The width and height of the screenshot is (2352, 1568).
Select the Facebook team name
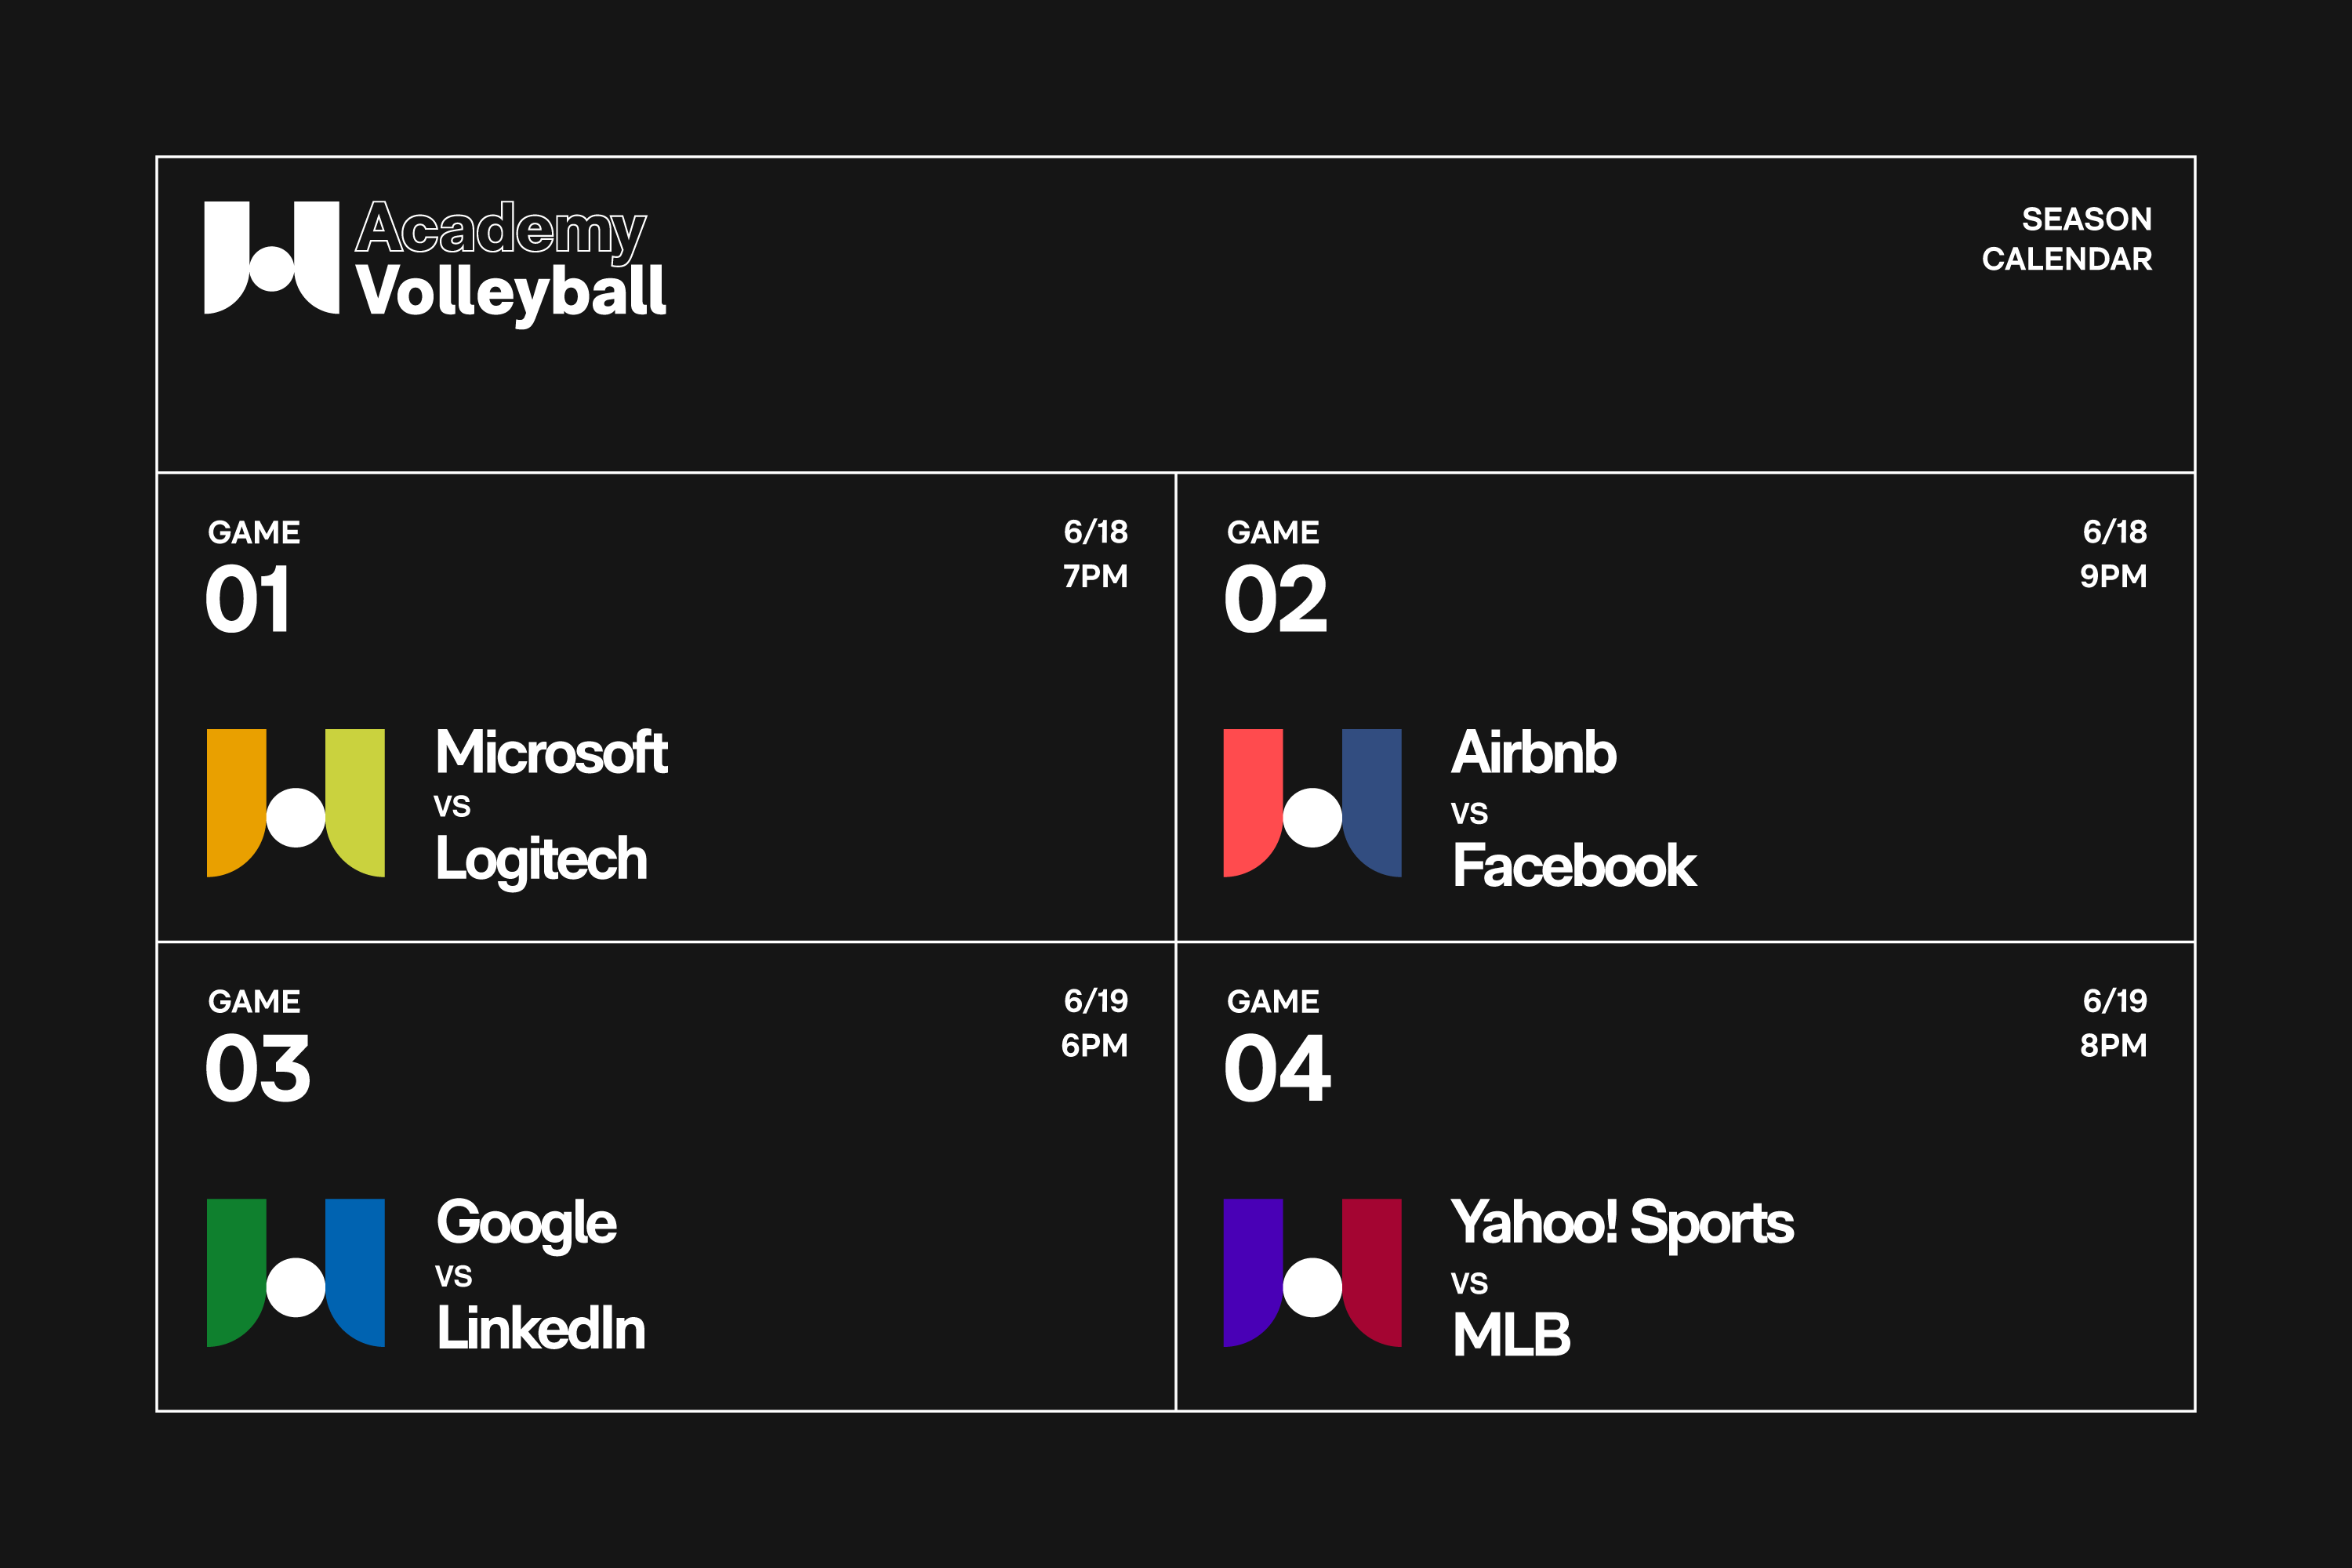click(1574, 866)
